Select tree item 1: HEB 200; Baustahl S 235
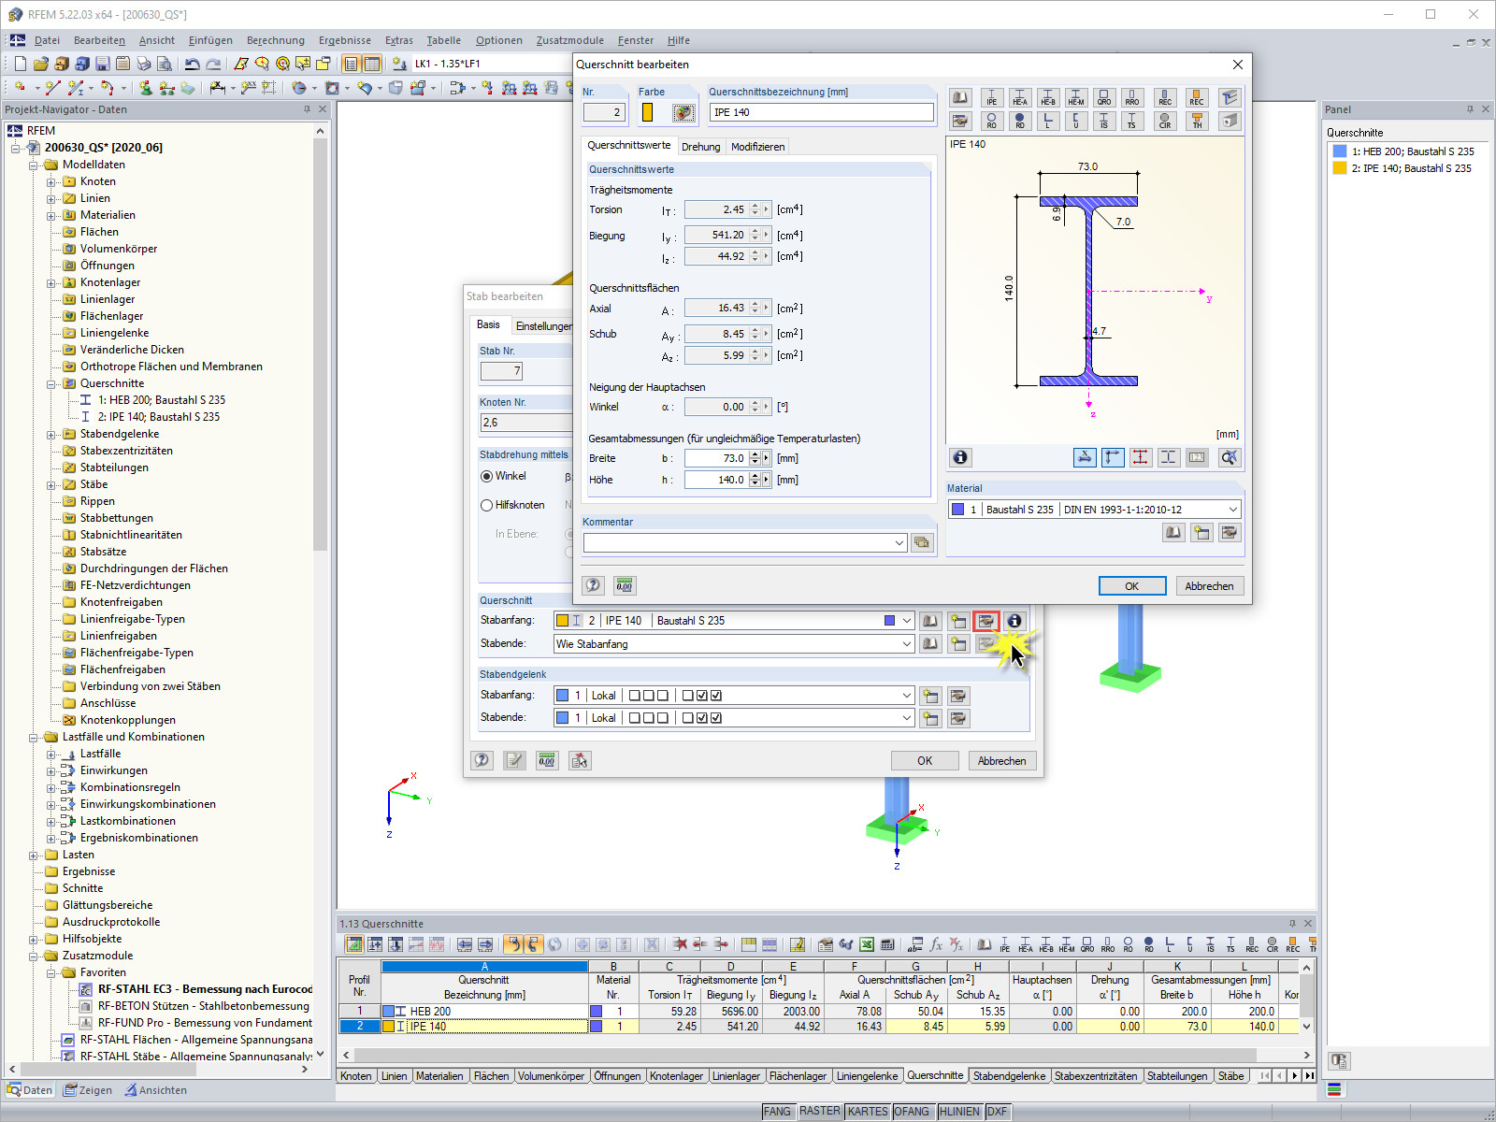The width and height of the screenshot is (1496, 1122). tap(162, 400)
